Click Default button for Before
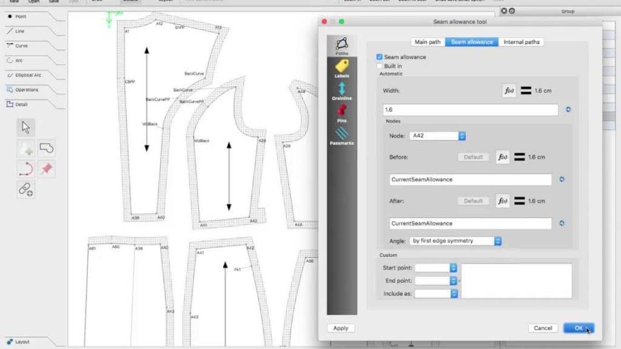Viewport: 621px width, 349px height. point(473,157)
